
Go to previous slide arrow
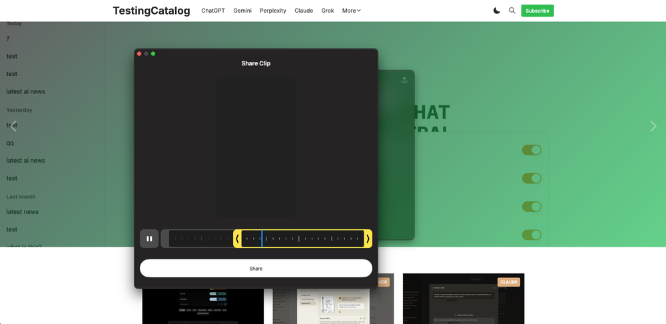[x=13, y=127]
